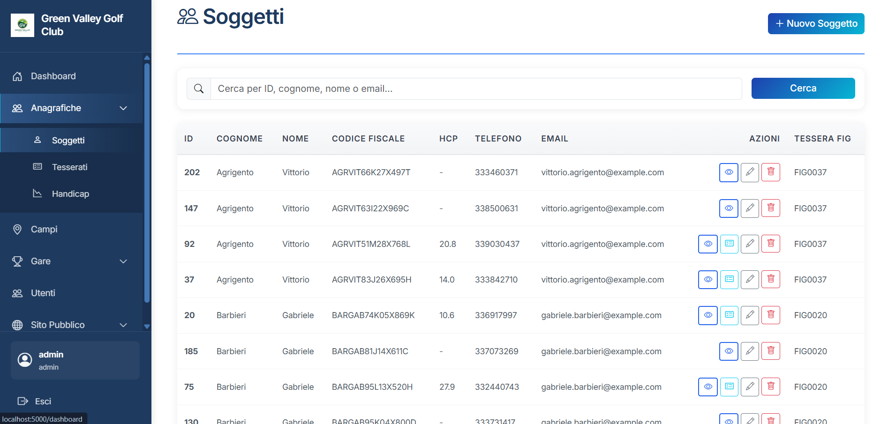Show record 185 using its eye icon
888x424 pixels.
pyautogui.click(x=728, y=351)
